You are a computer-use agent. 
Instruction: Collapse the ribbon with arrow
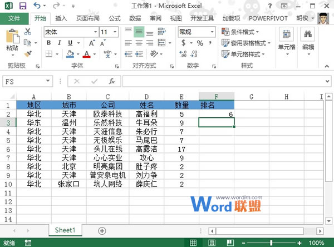[x=327, y=66]
